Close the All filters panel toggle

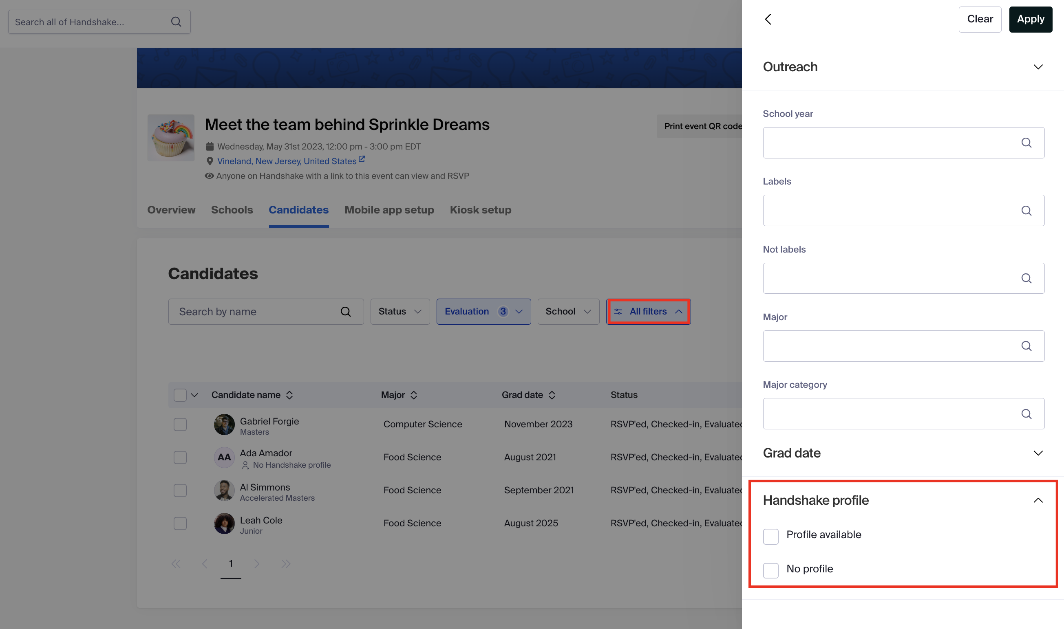648,312
